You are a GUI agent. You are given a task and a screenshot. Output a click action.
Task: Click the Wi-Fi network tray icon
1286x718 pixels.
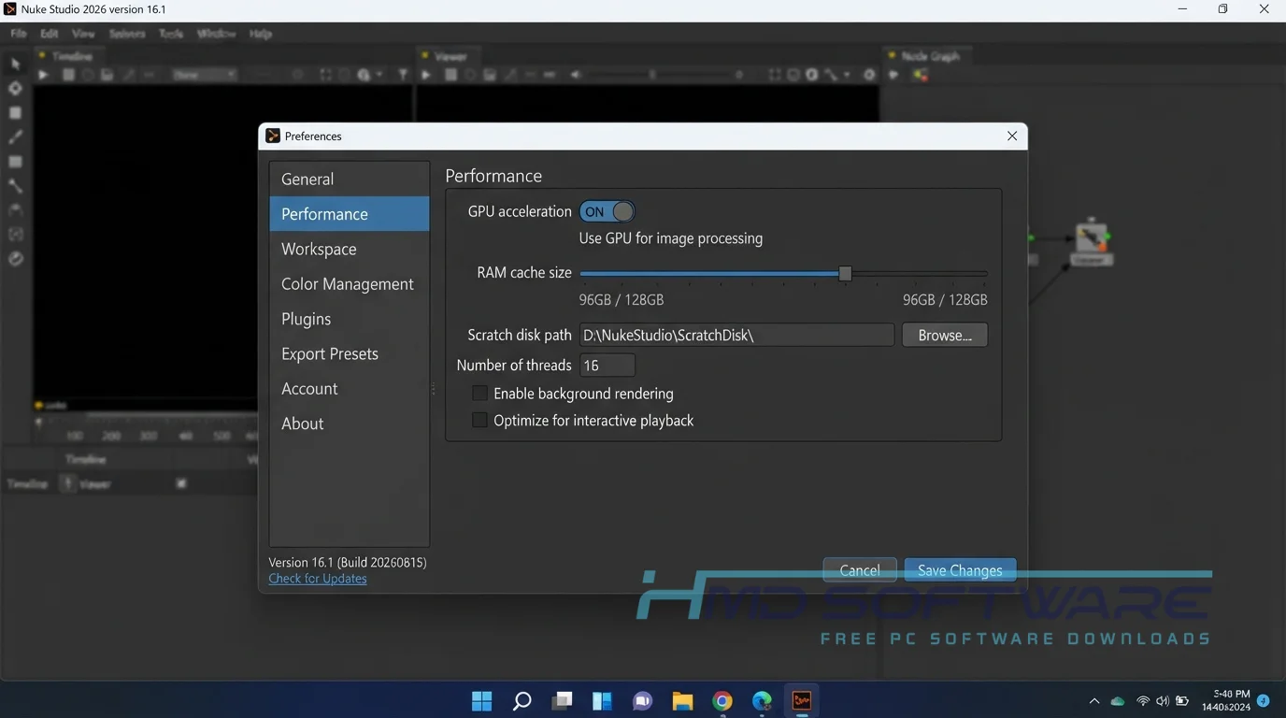click(x=1142, y=701)
